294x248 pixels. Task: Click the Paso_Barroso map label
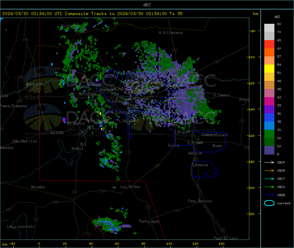point(200,201)
